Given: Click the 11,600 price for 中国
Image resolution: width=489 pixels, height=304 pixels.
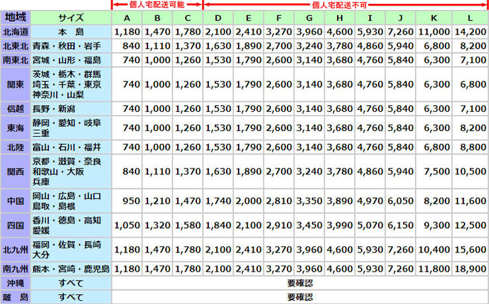Looking at the screenshot, I should (x=469, y=200).
